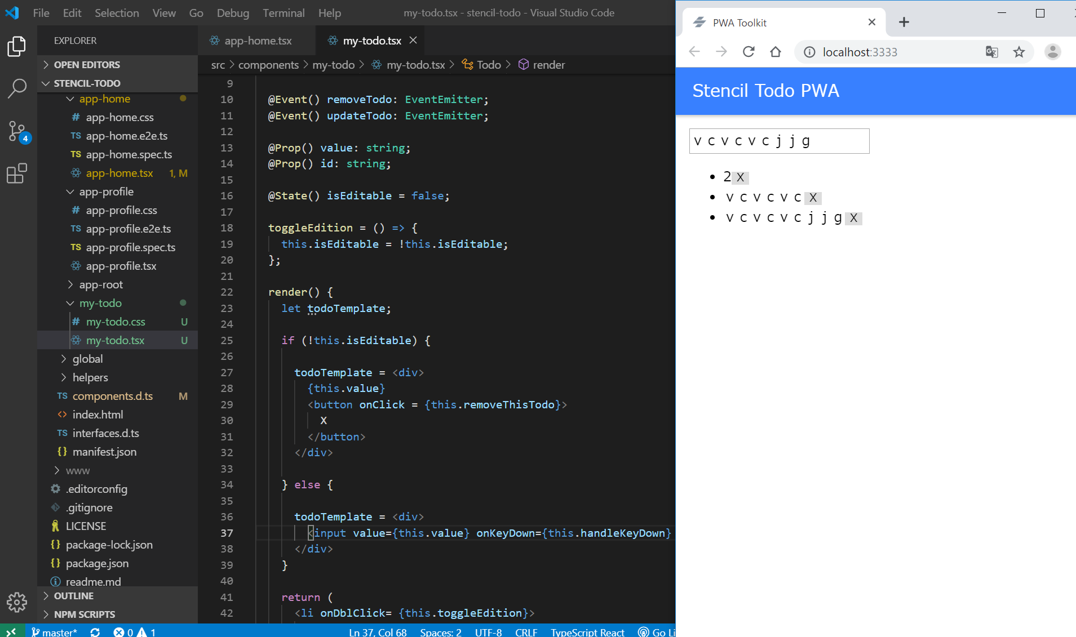The width and height of the screenshot is (1076, 637).
Task: Open the File menu
Action: (41, 12)
